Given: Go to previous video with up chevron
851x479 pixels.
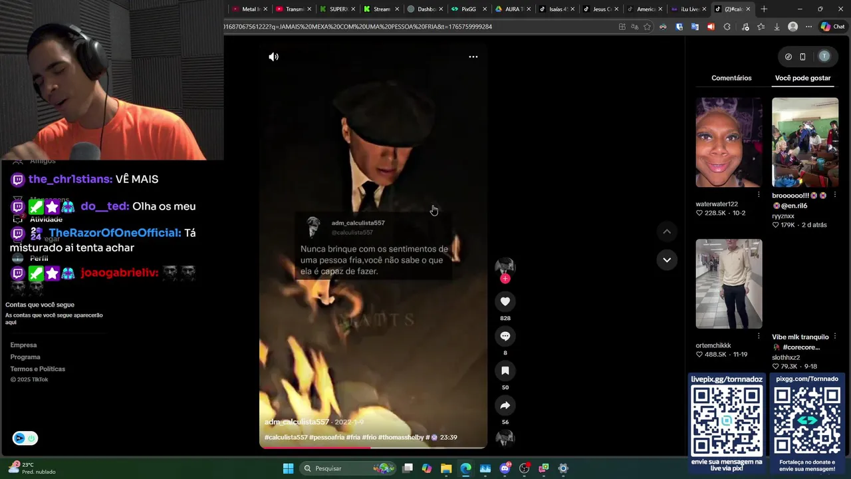Looking at the screenshot, I should (667, 232).
